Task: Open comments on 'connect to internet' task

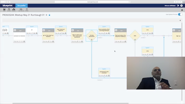Action: (x=15, y=41)
